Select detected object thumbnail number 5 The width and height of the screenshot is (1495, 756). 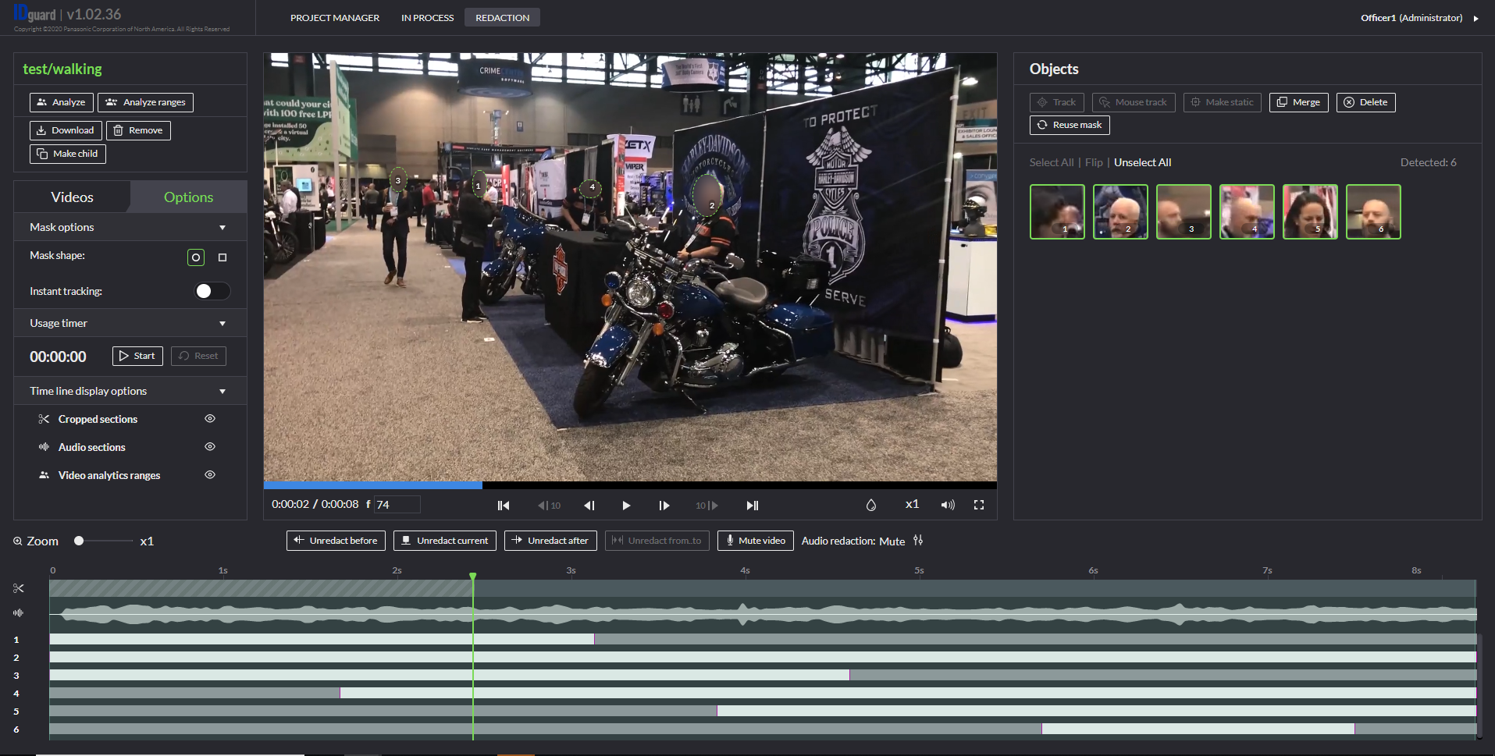point(1310,211)
